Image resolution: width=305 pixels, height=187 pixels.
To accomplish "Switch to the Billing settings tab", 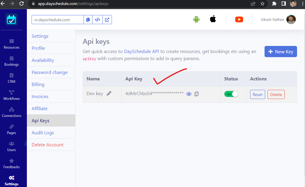I will [38, 84].
